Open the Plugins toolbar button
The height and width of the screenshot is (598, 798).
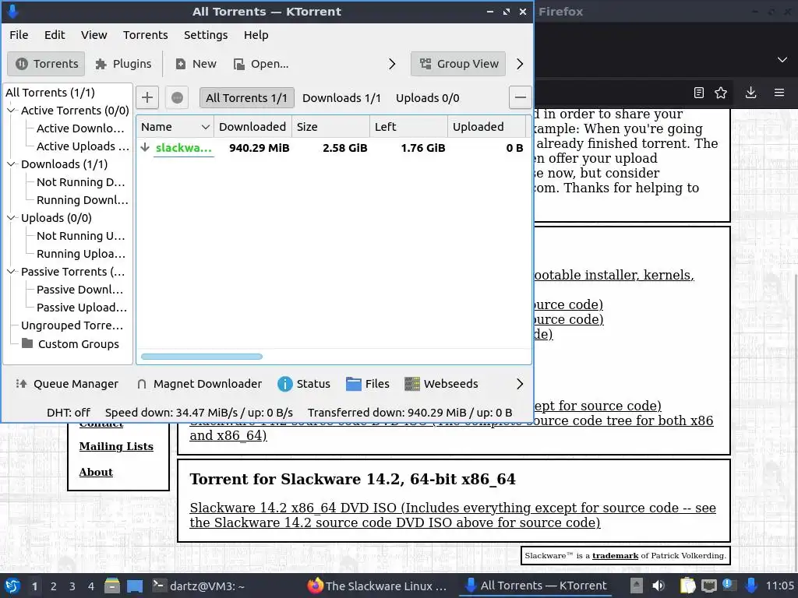click(x=123, y=64)
